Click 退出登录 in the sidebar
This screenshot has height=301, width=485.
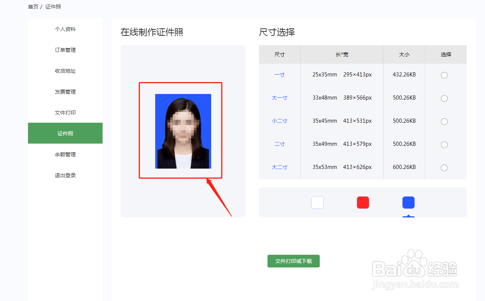(65, 175)
